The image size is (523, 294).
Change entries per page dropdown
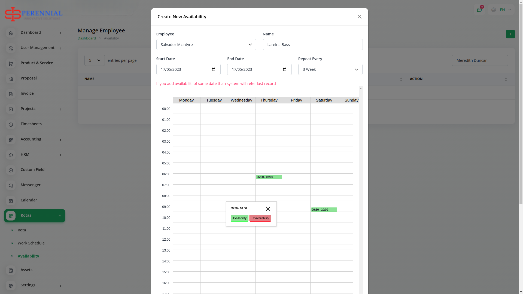[95, 60]
